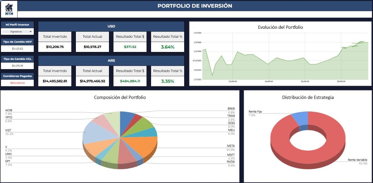Select ARS current total $14,978,466.92
This screenshot has height=183, width=373.
[x=92, y=81]
